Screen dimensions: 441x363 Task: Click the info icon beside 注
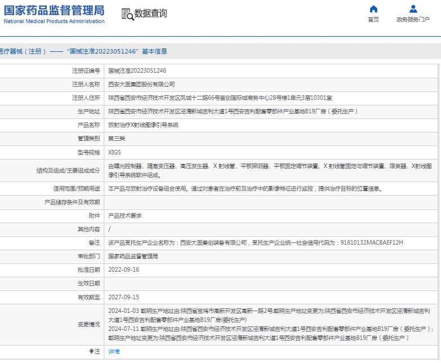click(x=91, y=351)
